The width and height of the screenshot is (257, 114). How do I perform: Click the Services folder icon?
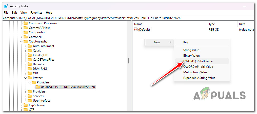(30, 96)
